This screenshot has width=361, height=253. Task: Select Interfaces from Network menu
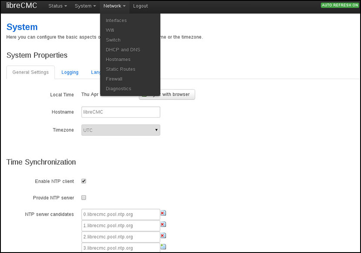116,20
